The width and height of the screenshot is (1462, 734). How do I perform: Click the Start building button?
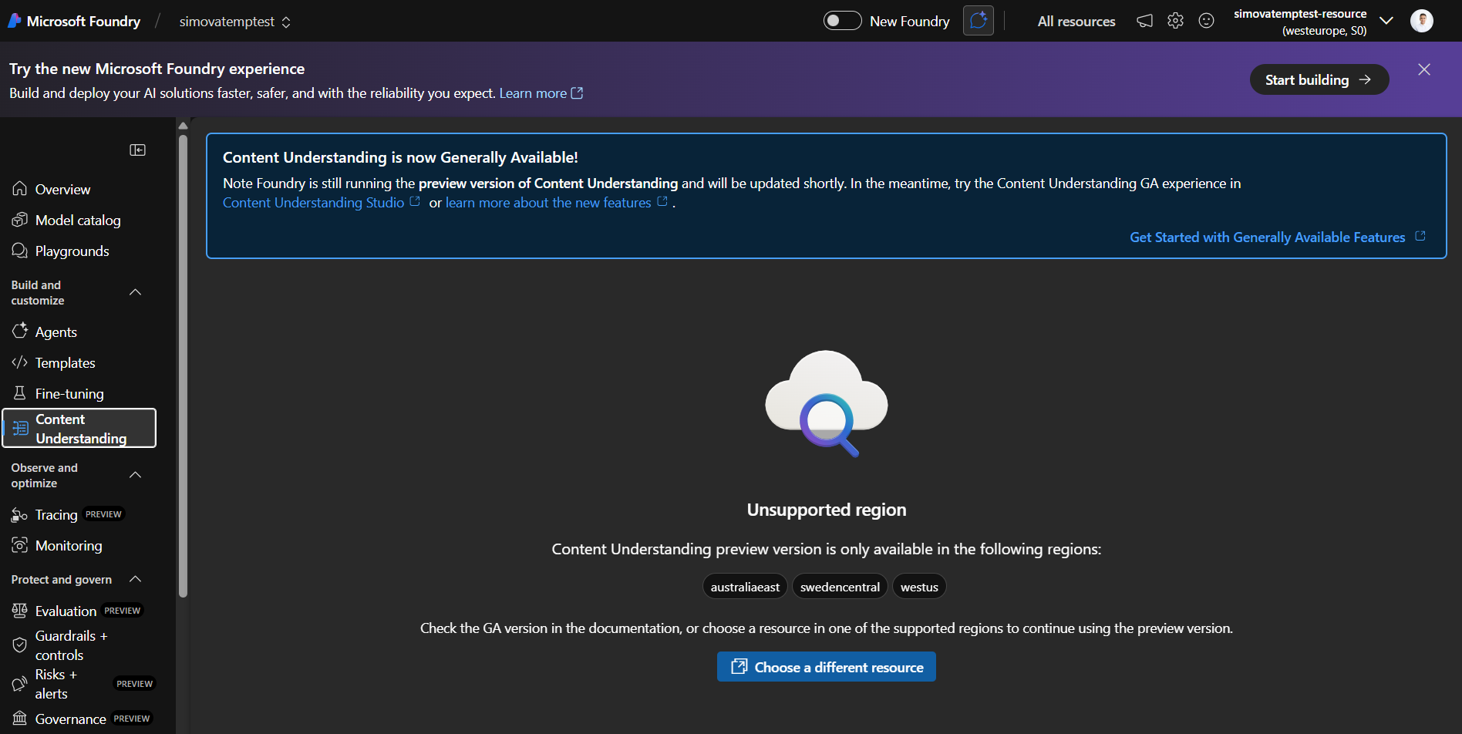(x=1319, y=79)
